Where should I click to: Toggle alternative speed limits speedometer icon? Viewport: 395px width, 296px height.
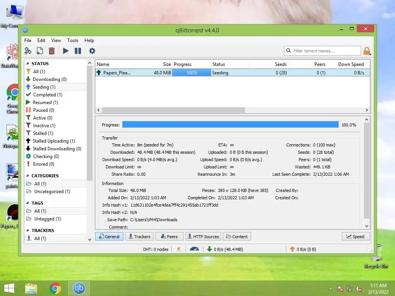pos(194,249)
